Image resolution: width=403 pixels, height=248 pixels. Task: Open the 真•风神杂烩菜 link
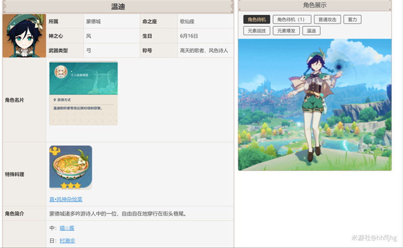point(69,200)
